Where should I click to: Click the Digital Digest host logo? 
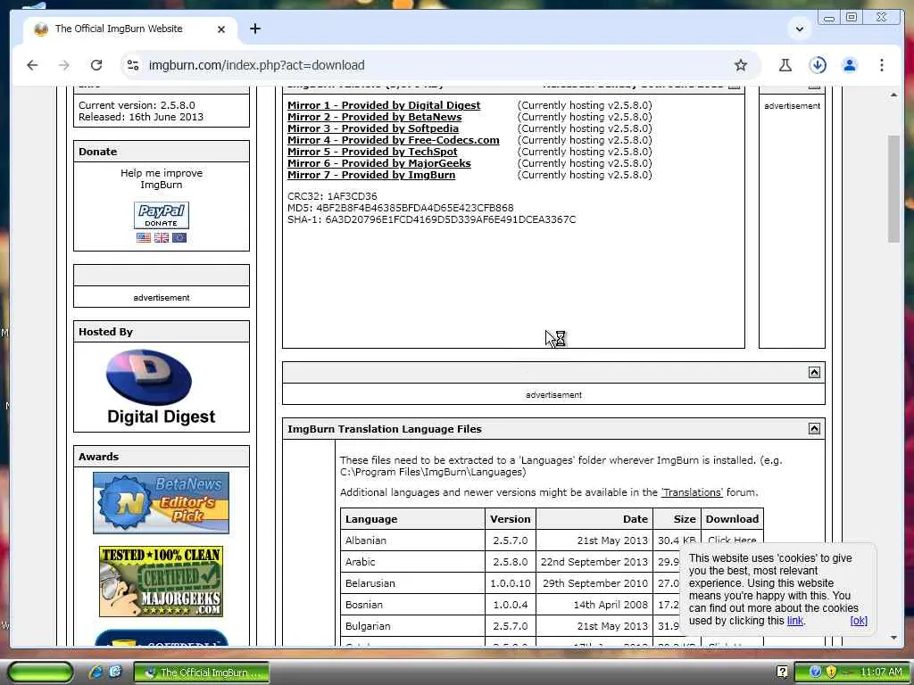[x=161, y=387]
